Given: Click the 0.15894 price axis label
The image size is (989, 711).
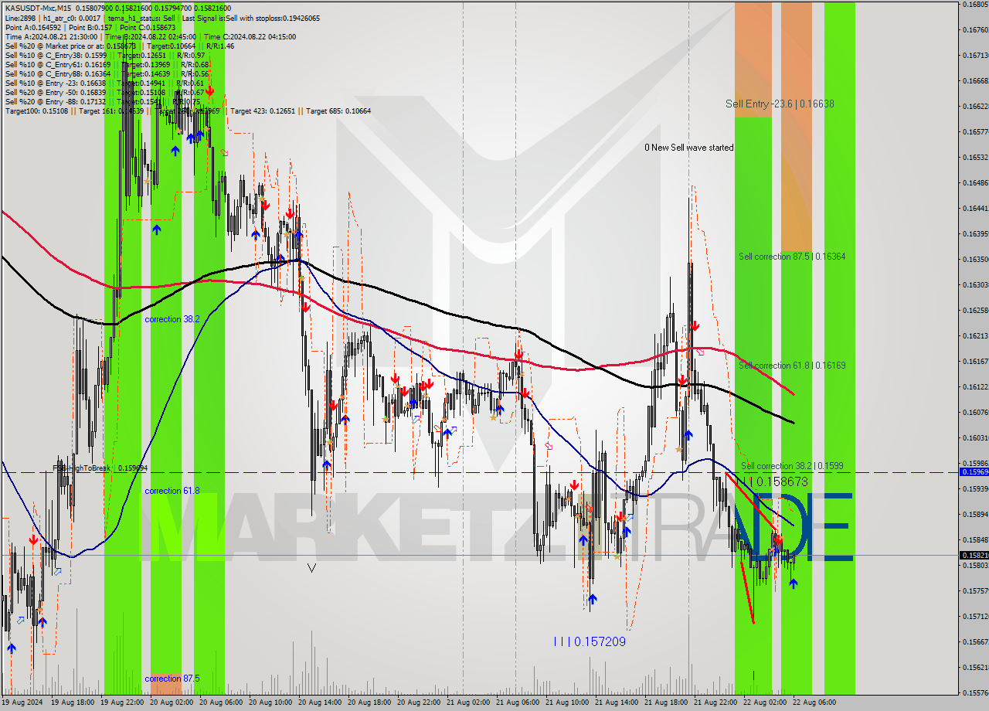Looking at the screenshot, I should (975, 514).
